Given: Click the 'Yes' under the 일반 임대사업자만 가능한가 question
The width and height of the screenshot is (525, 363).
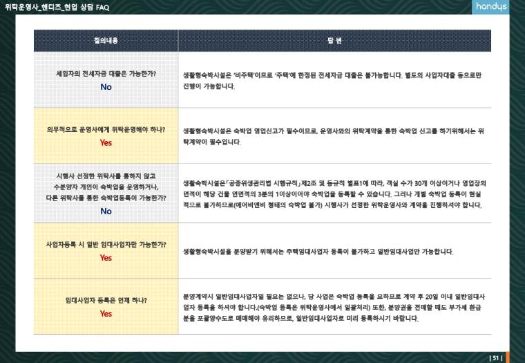Looking at the screenshot, I should click(x=106, y=258).
